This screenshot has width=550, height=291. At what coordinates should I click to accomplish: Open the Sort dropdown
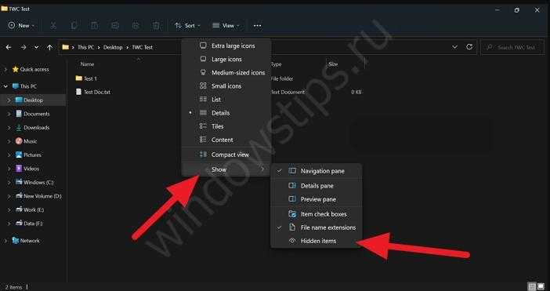(188, 26)
